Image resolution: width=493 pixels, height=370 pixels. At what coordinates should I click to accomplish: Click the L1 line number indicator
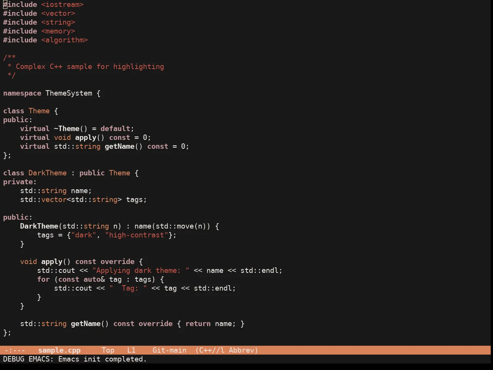coord(131,350)
